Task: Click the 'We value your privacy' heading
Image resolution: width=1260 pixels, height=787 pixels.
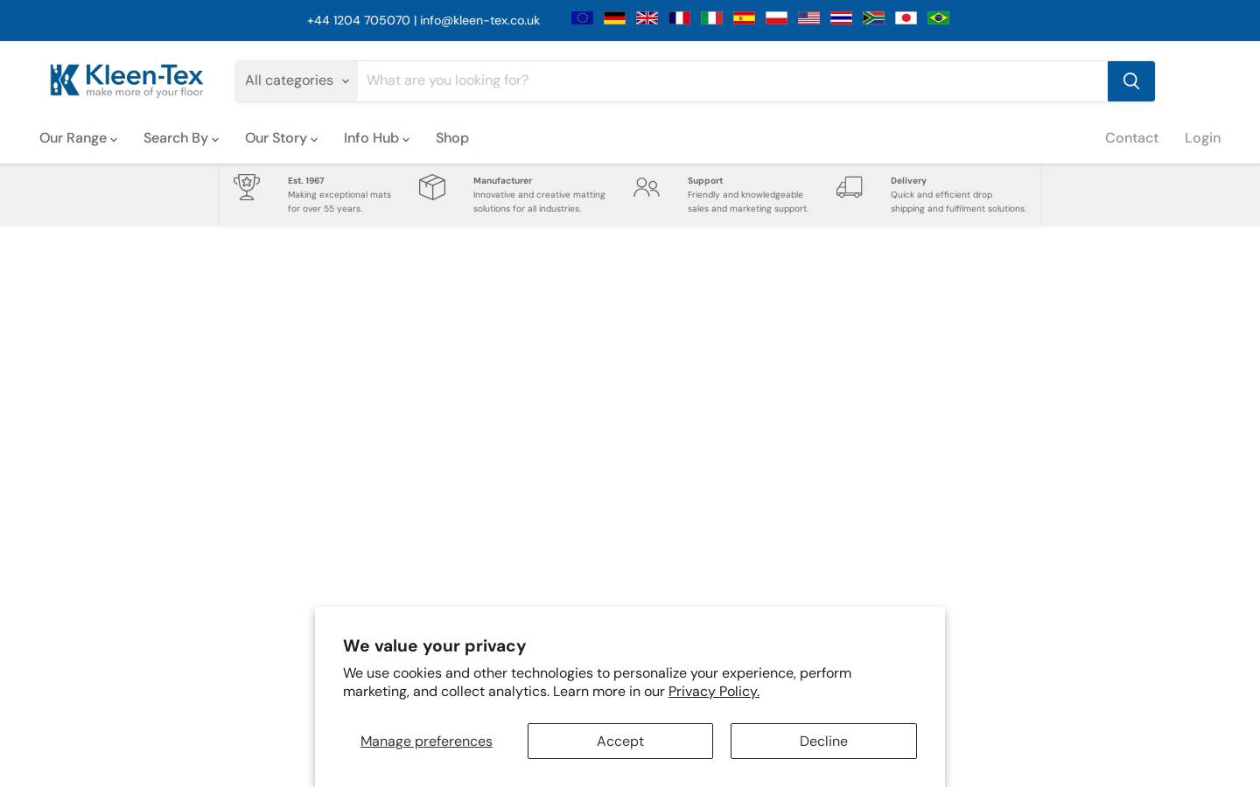Action: coord(434,646)
